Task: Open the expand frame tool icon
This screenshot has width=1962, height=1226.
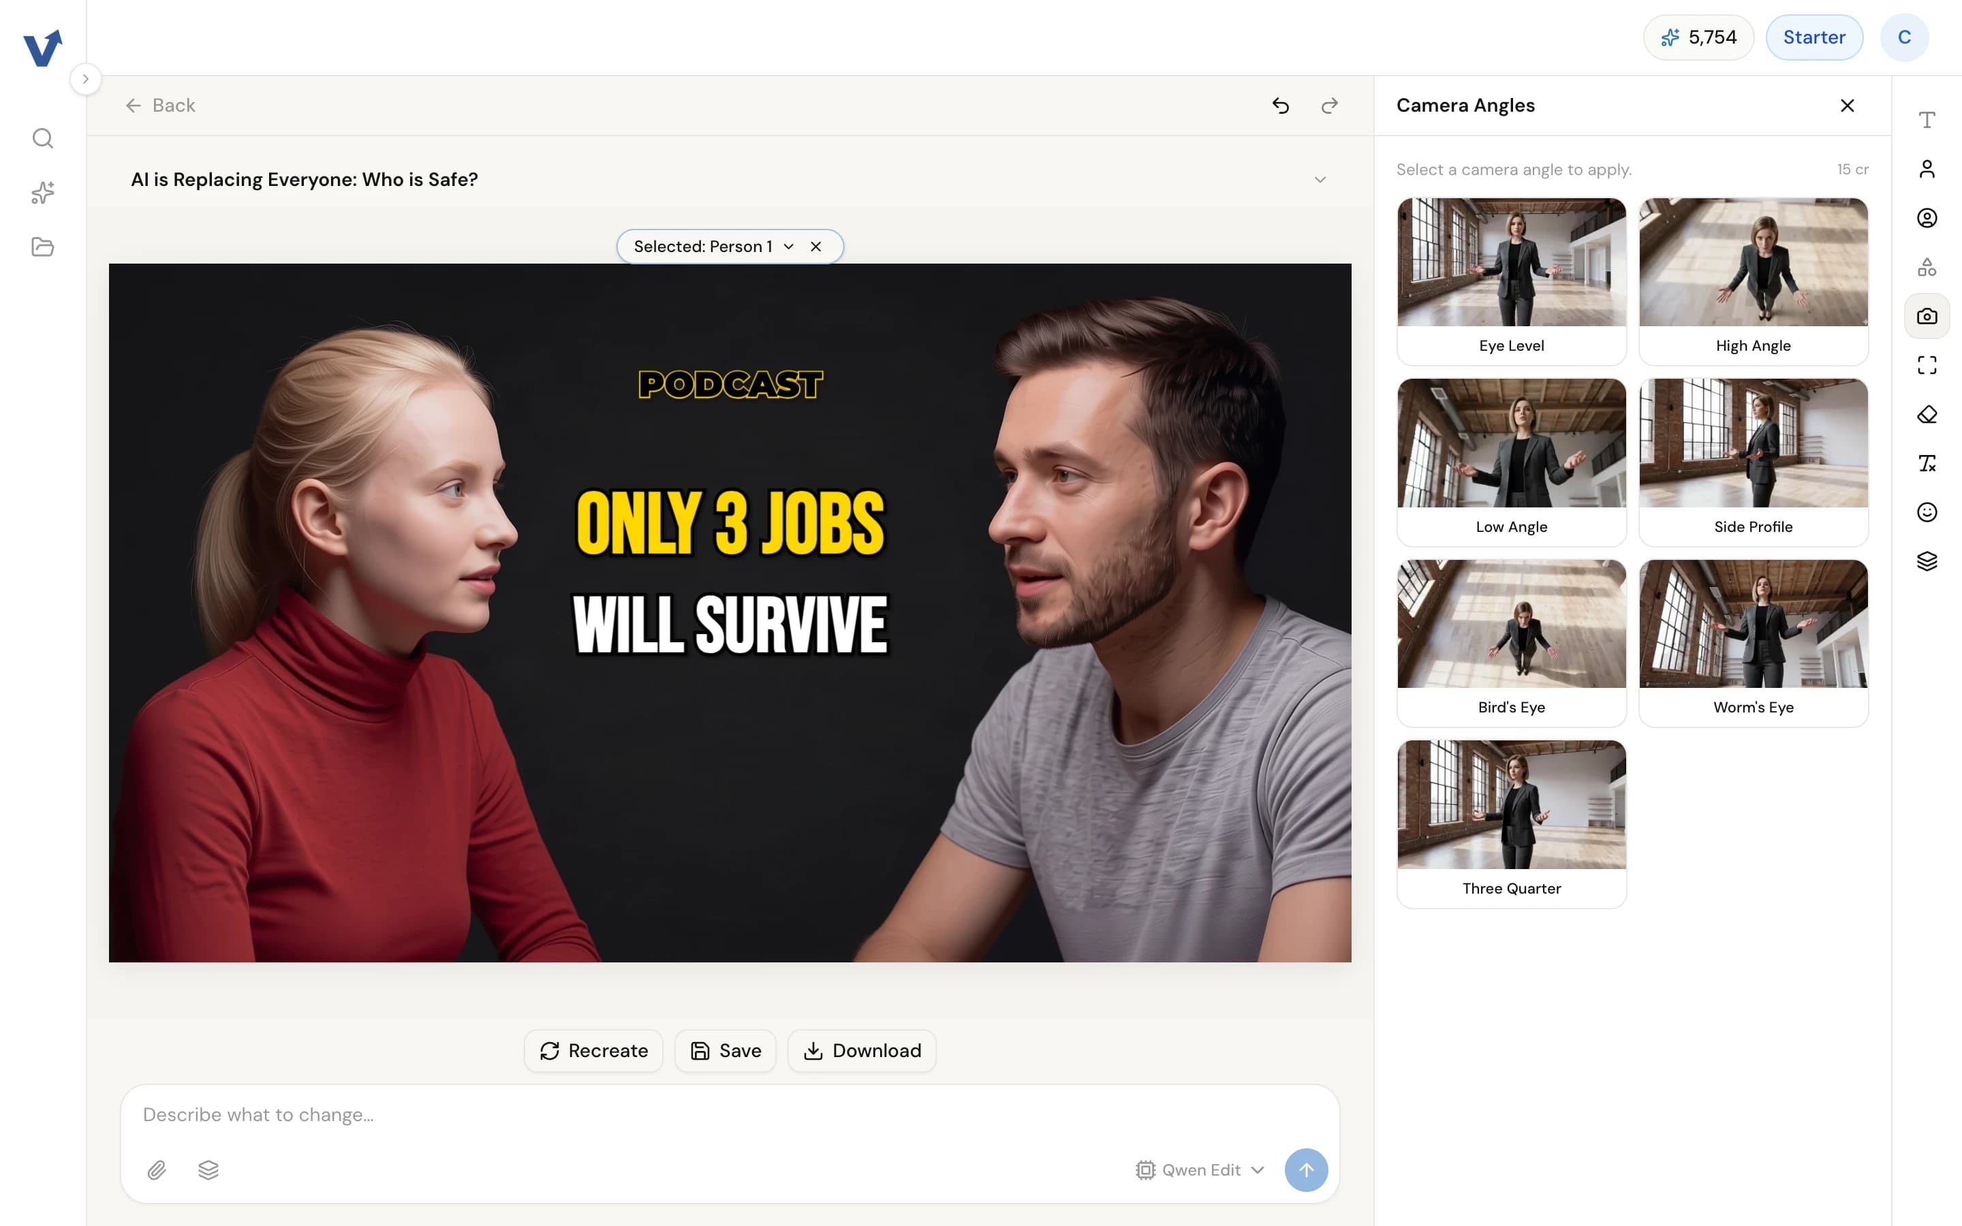Action: pos(1927,365)
